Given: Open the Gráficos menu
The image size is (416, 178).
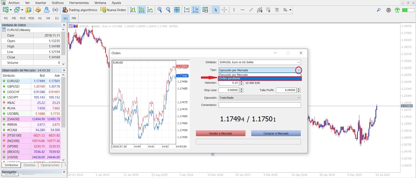Looking at the screenshot, I should (x=58, y=3).
